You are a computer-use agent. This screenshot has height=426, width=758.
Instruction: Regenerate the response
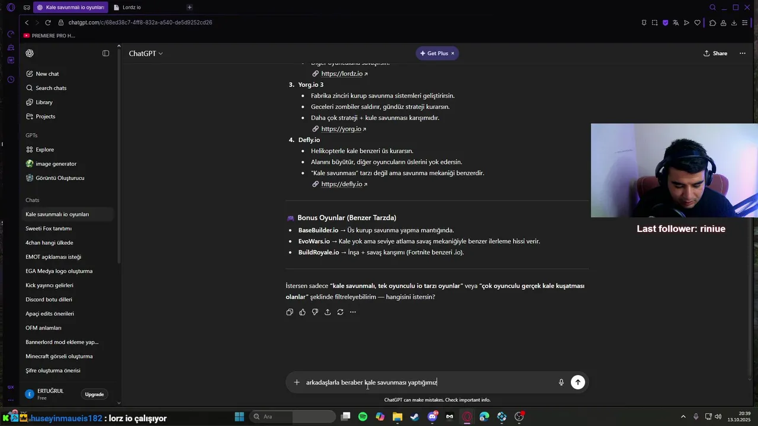[340, 312]
